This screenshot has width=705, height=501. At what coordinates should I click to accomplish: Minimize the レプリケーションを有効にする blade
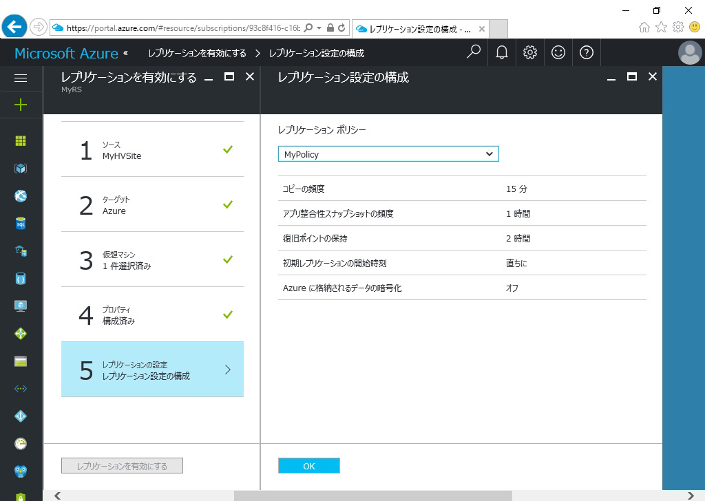point(208,78)
